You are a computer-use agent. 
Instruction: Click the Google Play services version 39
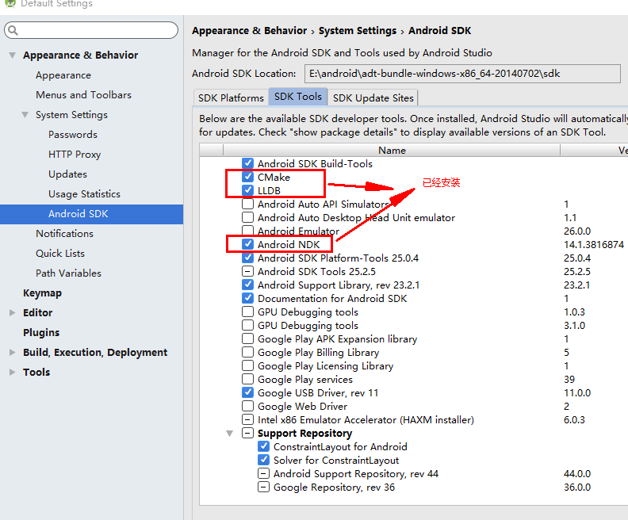point(569,380)
